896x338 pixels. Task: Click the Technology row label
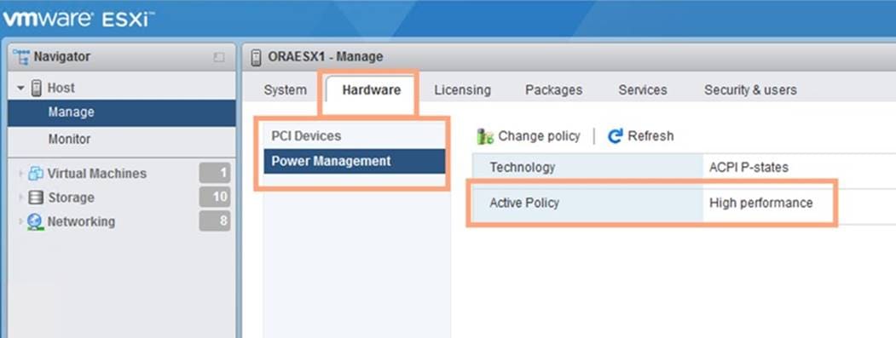click(x=523, y=167)
